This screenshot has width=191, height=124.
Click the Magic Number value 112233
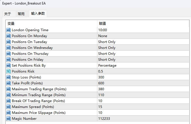point(104,119)
